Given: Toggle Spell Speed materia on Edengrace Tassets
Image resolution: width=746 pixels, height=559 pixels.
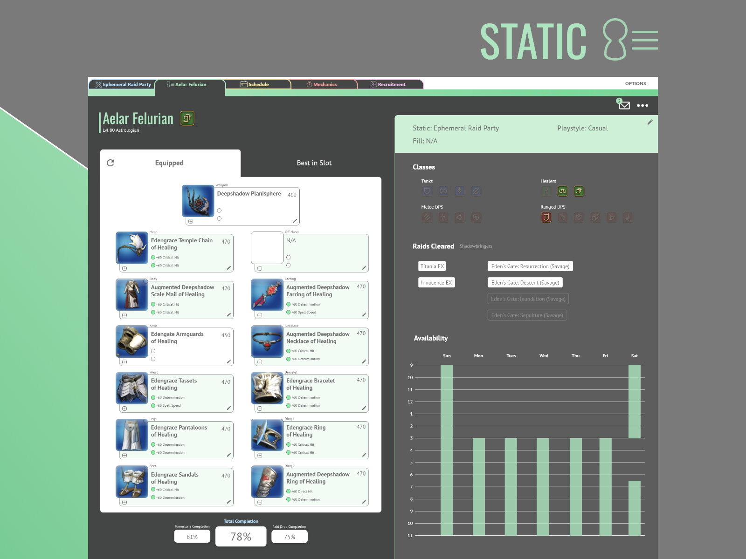Looking at the screenshot, I should coord(153,405).
